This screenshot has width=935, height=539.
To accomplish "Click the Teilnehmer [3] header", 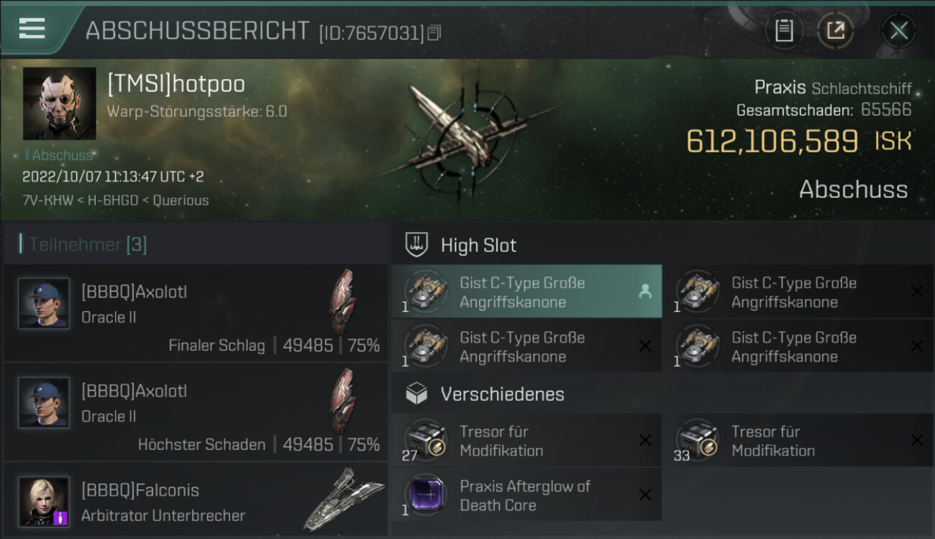I will (x=88, y=245).
